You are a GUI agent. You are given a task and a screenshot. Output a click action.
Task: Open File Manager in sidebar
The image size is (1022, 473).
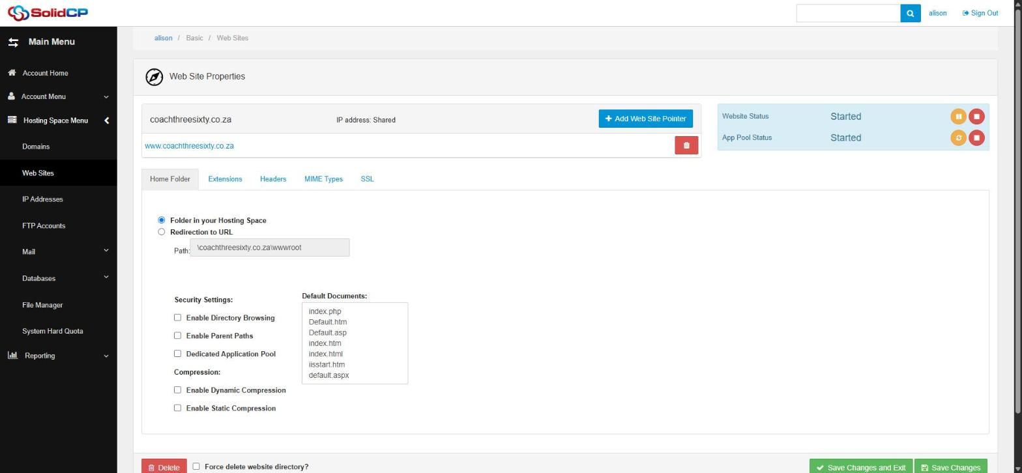point(42,305)
